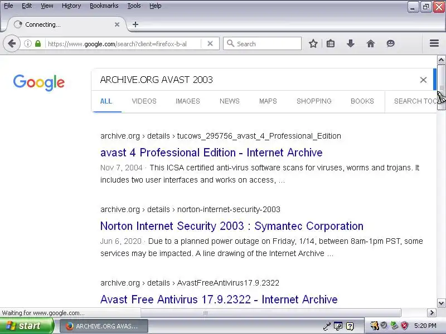Go to the home page icon

(370, 43)
